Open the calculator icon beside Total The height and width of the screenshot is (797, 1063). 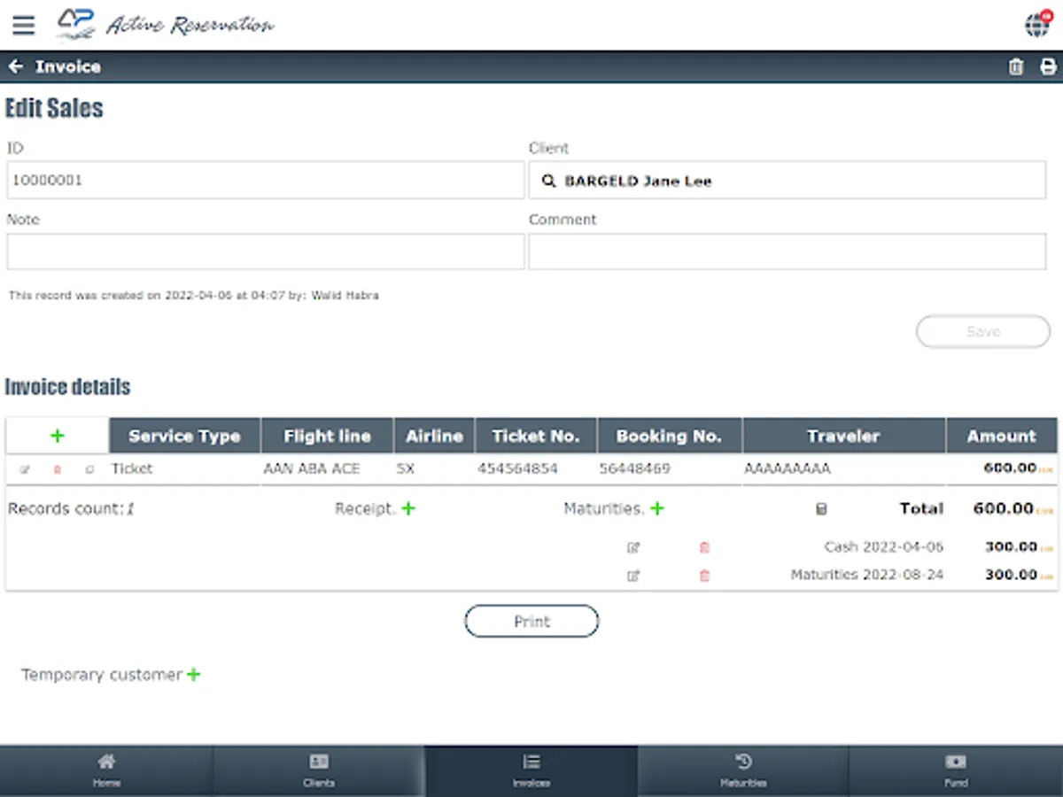[x=820, y=508]
